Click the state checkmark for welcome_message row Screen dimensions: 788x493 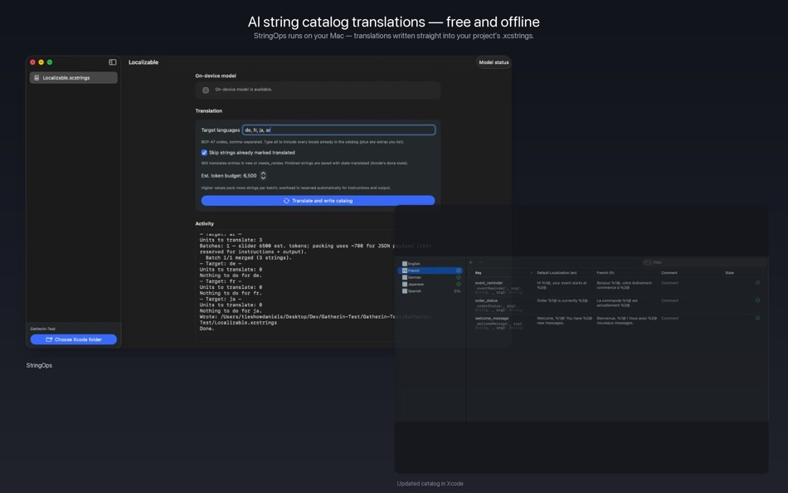tap(758, 318)
